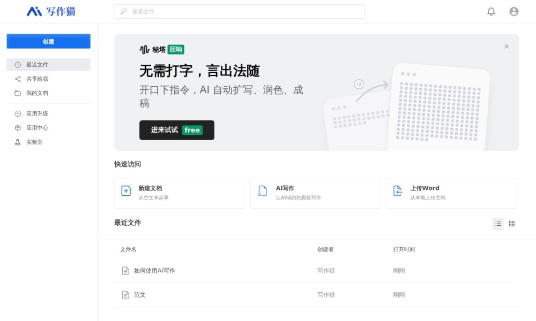Click the flask icon beside 实验室
This screenshot has height=321, width=536.
18,142
